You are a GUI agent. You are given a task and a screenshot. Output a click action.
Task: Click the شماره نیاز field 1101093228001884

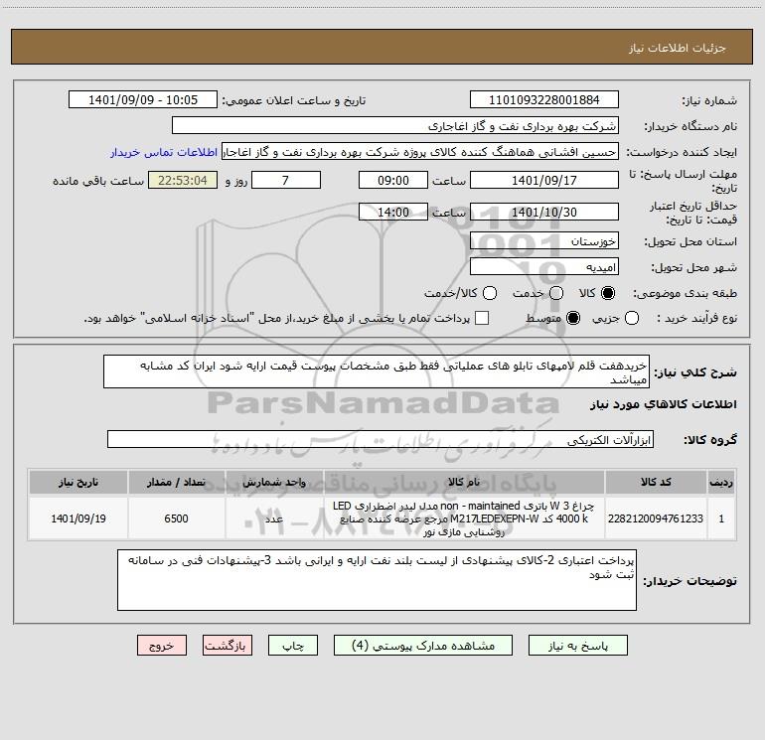click(x=544, y=99)
